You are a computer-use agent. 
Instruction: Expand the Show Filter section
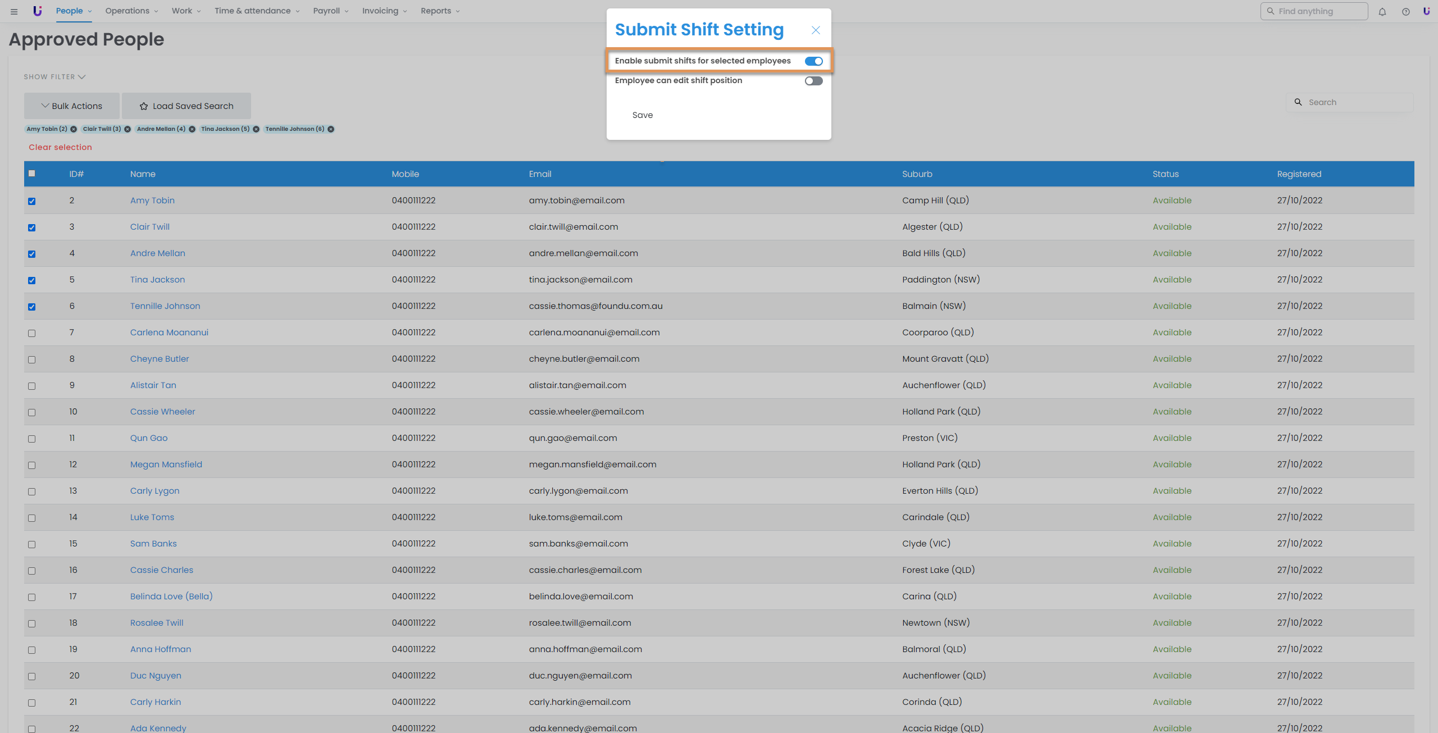coord(54,77)
